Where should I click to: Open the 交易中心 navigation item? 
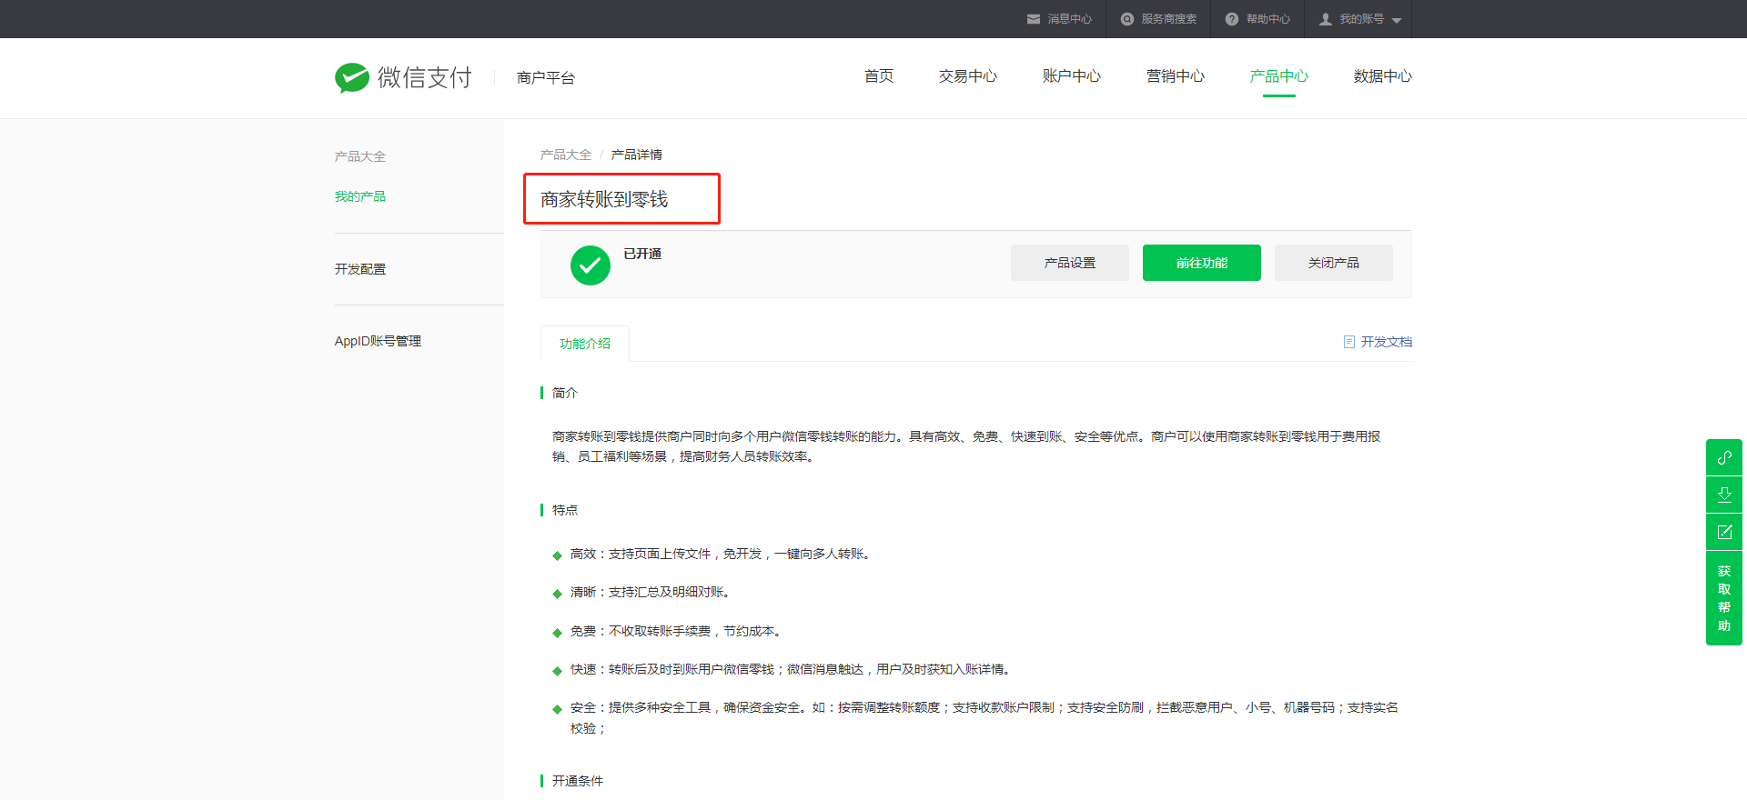point(968,76)
